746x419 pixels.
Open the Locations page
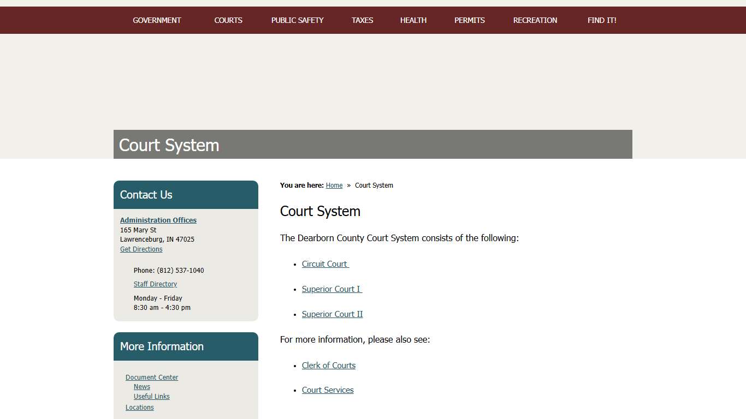point(139,407)
